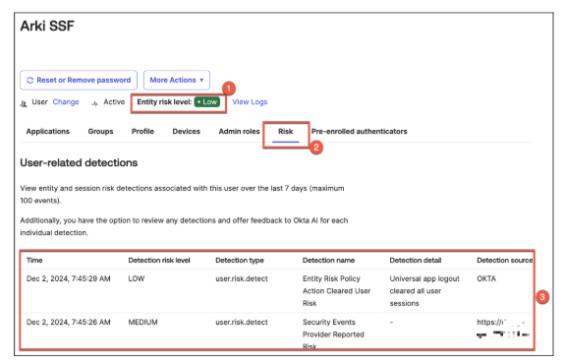Viewport: 565px width, 364px height.
Task: Select the Dec 2, 2024, 7:45:26 AM cell
Action: click(x=69, y=322)
